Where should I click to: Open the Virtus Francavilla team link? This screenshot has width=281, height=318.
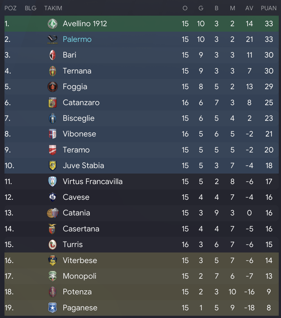(93, 182)
